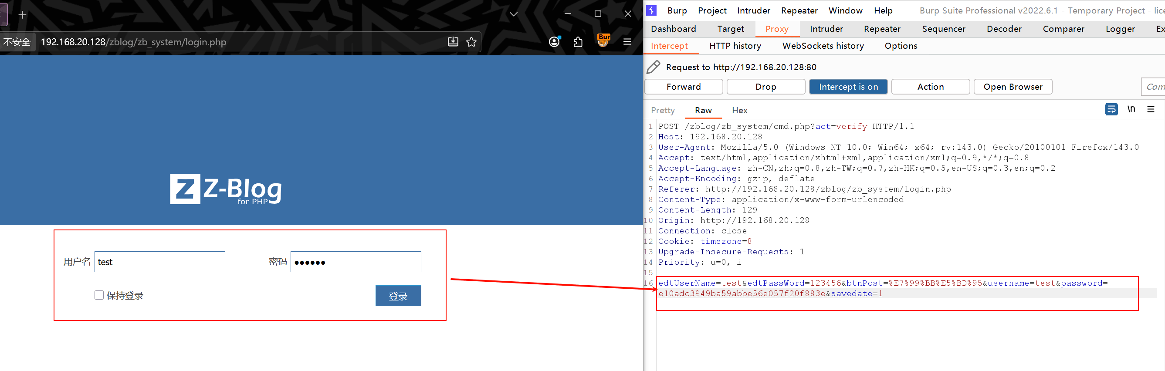Click the browser tab list dropdown arrow
The width and height of the screenshot is (1165, 371).
click(x=513, y=14)
